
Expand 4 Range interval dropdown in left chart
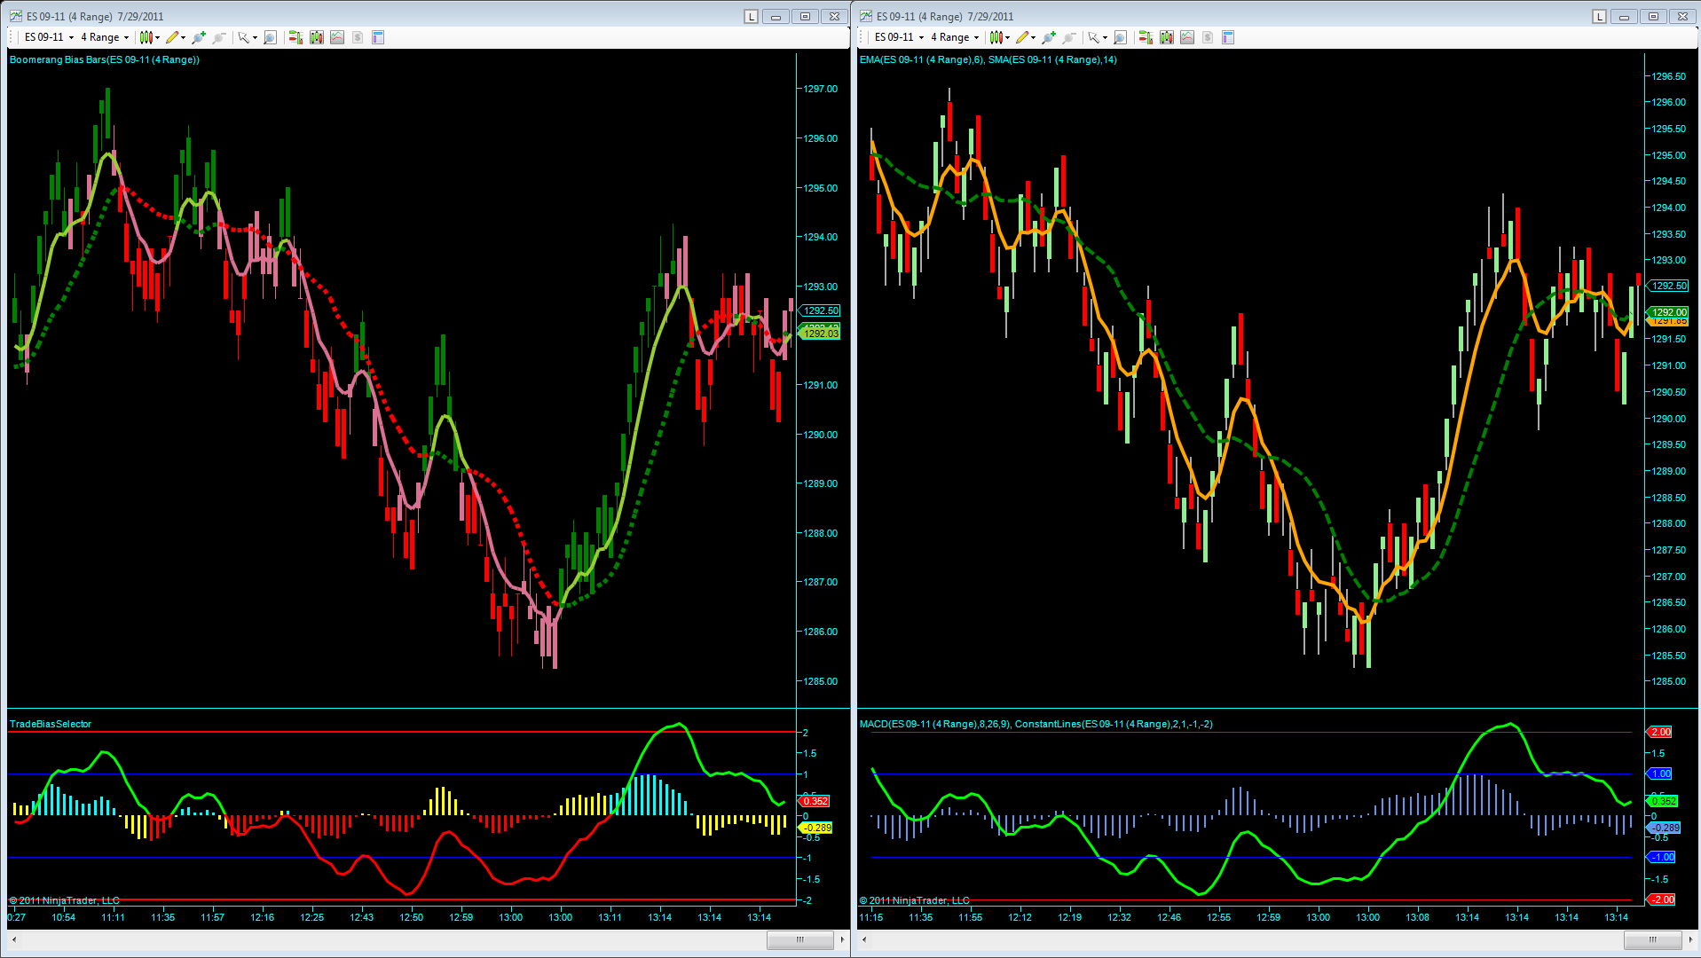pyautogui.click(x=126, y=37)
